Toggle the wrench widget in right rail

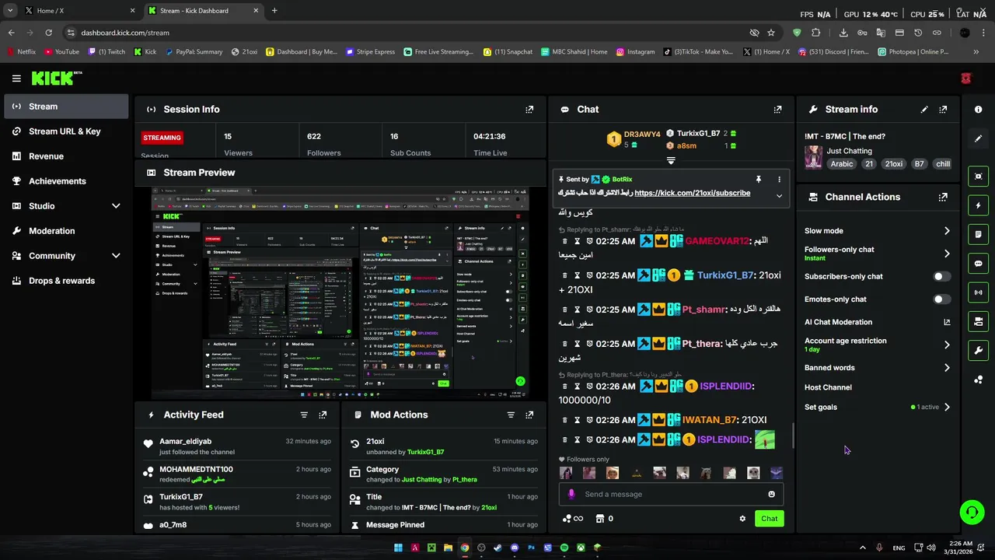[x=978, y=351]
